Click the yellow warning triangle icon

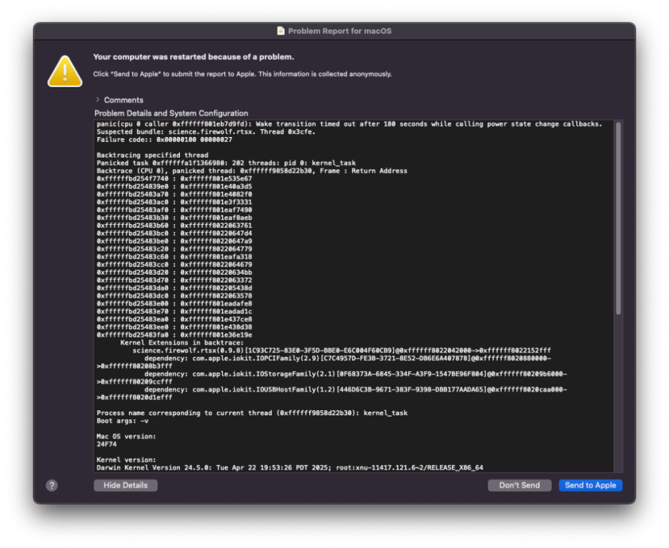(65, 71)
